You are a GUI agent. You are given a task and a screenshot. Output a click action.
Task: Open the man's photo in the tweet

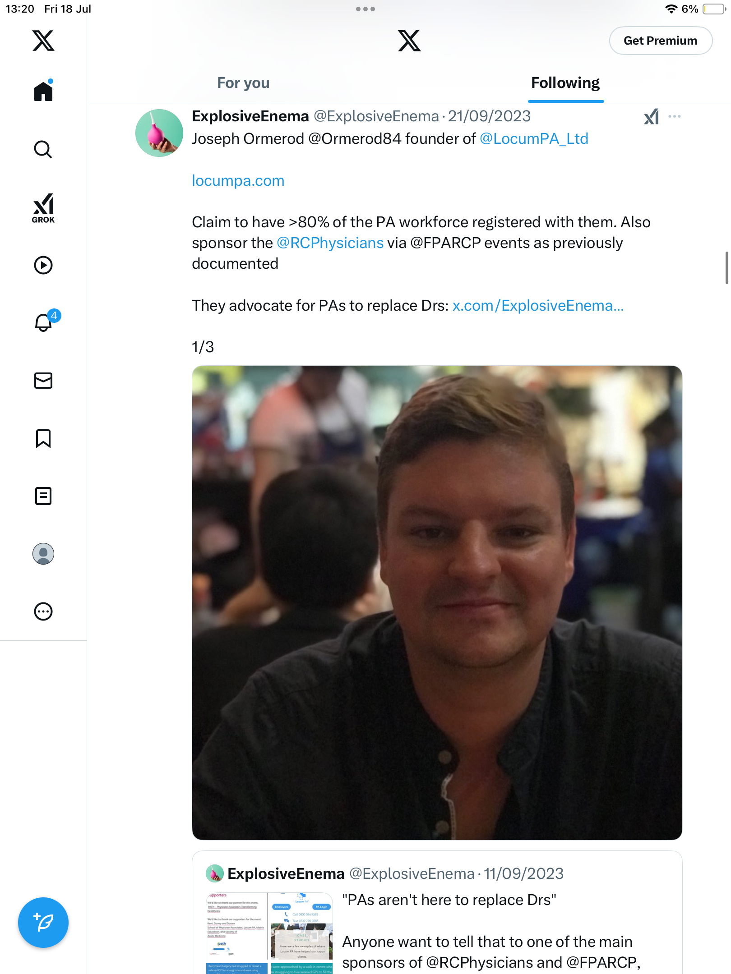coord(437,602)
